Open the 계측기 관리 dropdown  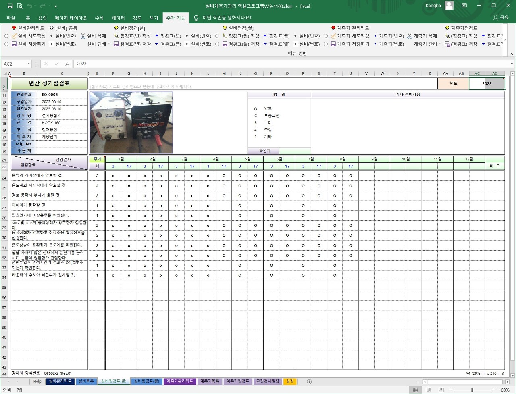440,44
